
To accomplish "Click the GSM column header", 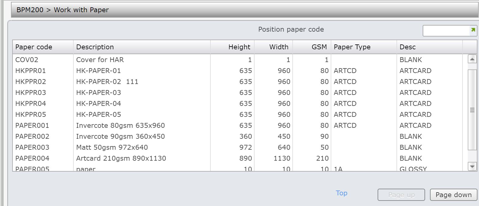I will click(x=319, y=47).
